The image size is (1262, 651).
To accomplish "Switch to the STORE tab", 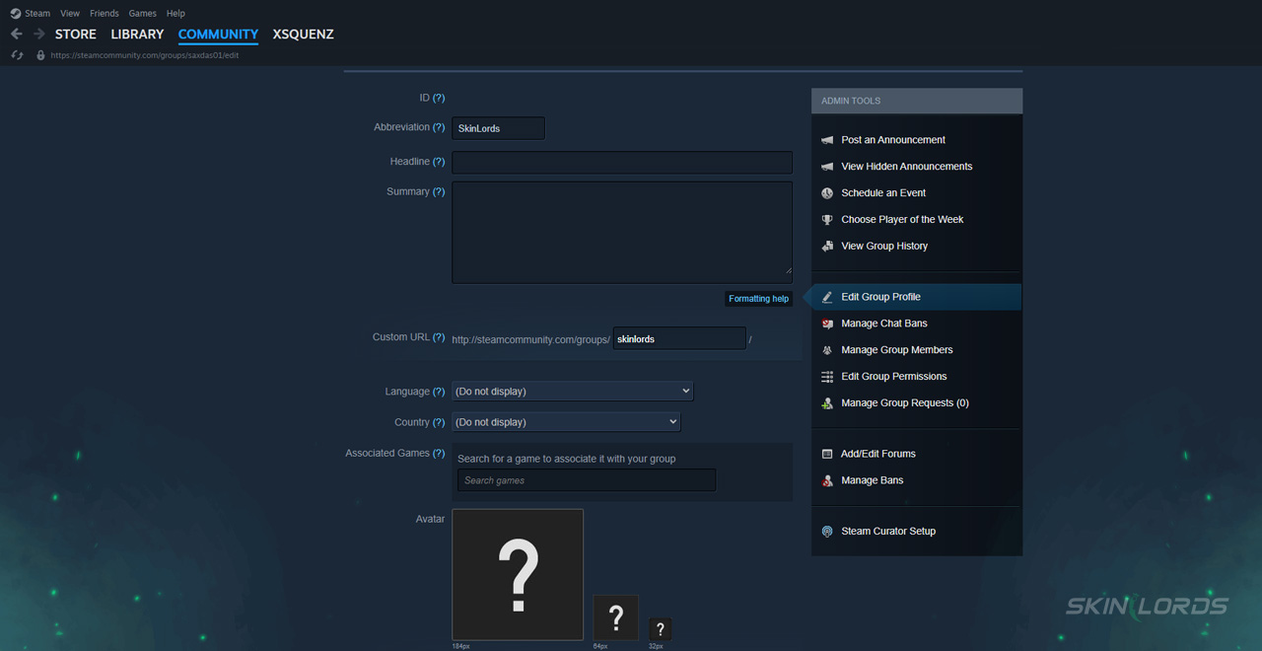I will pyautogui.click(x=76, y=35).
